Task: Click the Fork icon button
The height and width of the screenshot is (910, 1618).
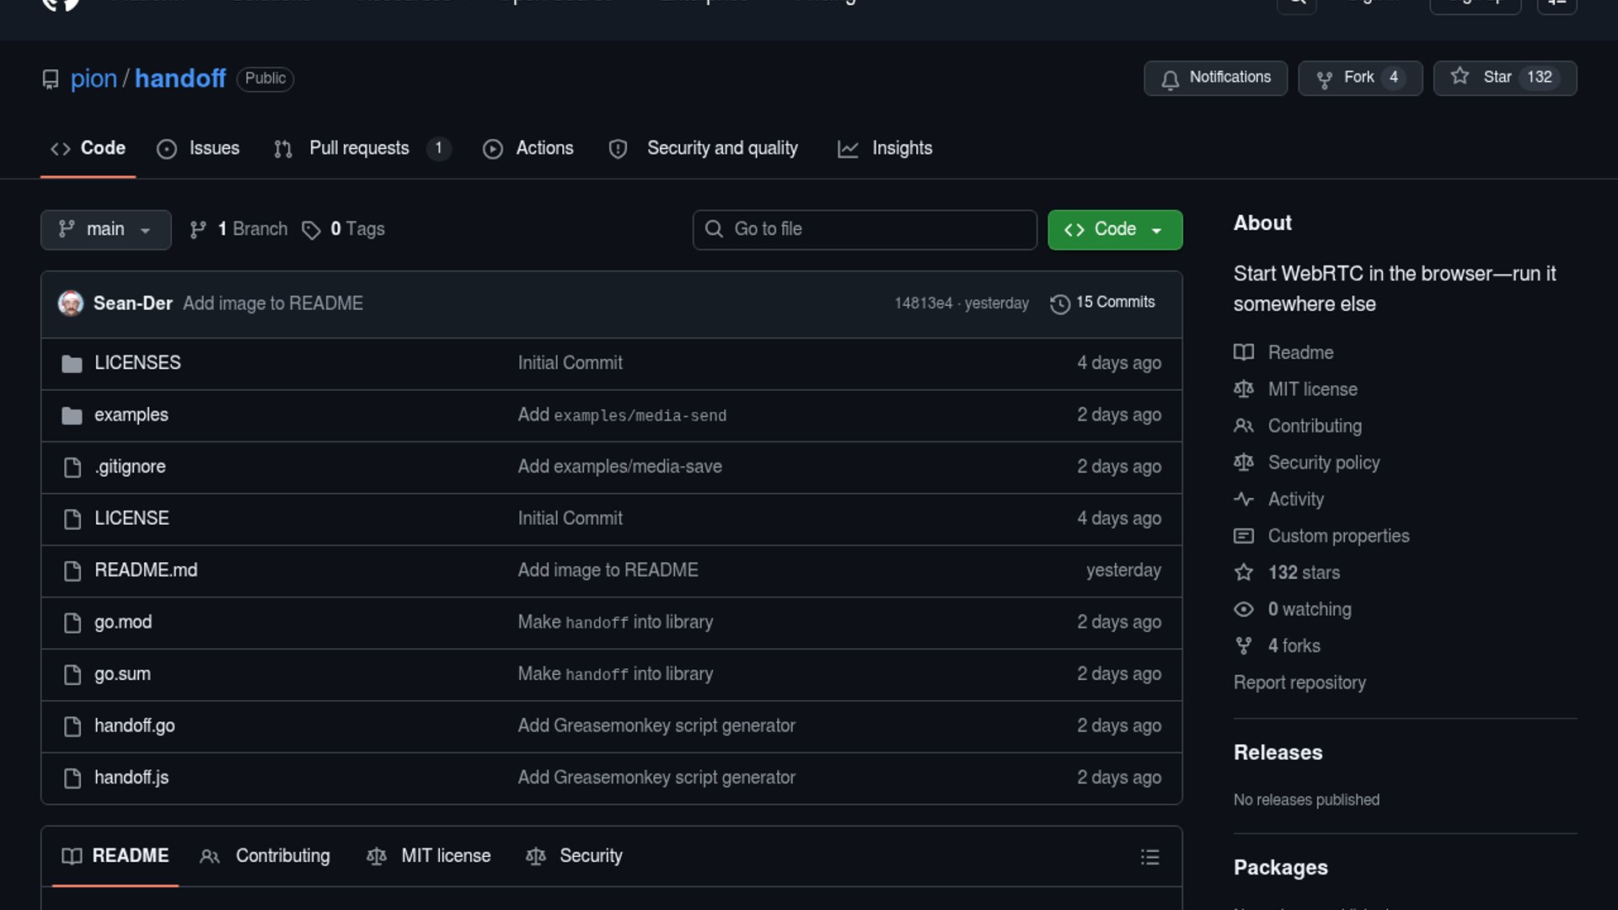Action: [1325, 78]
